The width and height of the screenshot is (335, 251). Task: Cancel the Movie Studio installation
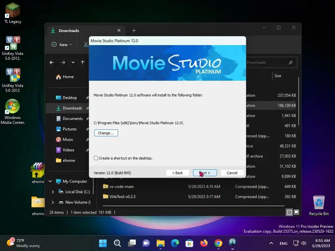click(x=232, y=173)
